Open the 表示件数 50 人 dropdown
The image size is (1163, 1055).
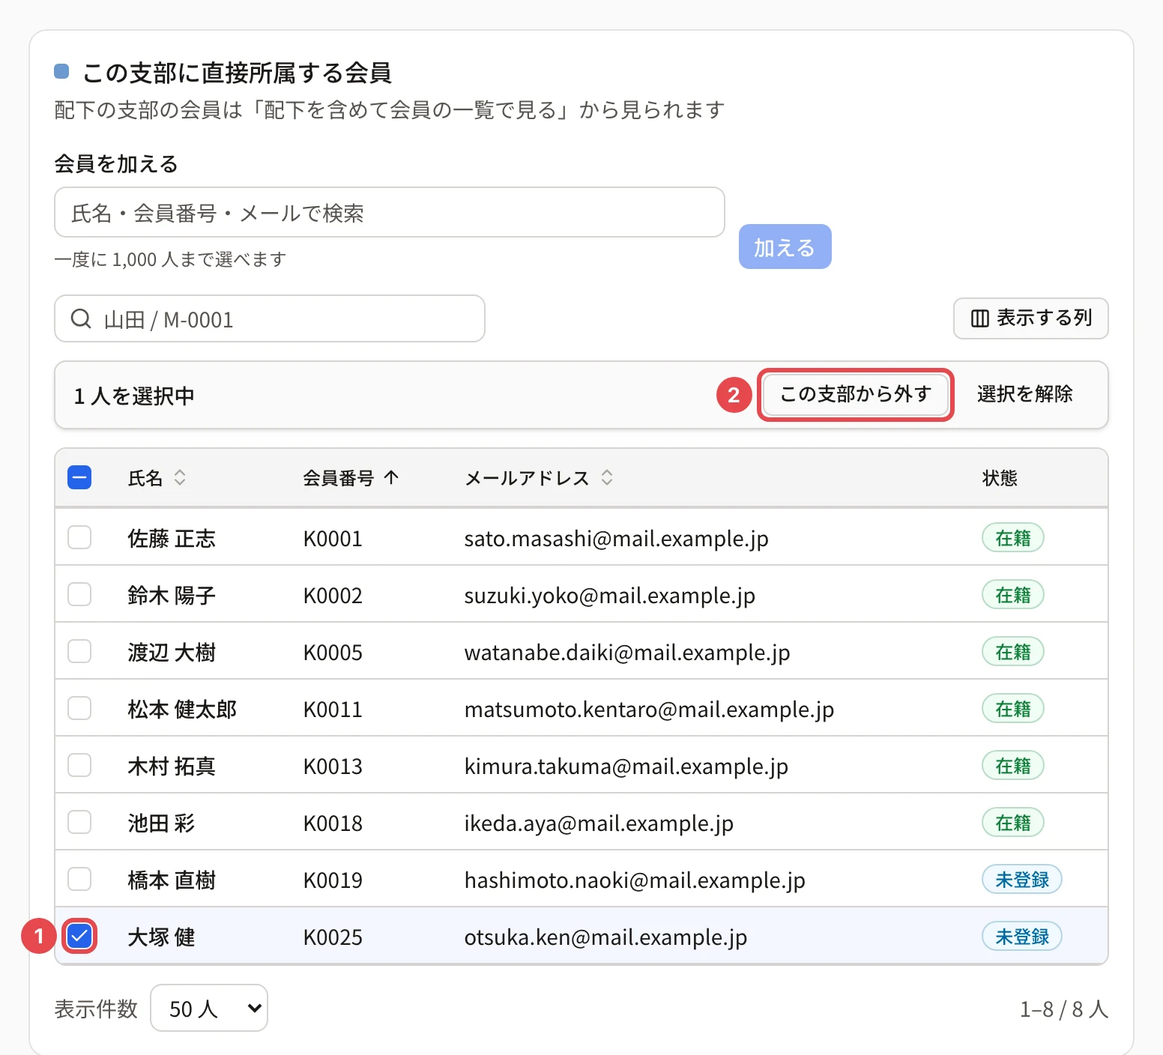(x=209, y=1008)
